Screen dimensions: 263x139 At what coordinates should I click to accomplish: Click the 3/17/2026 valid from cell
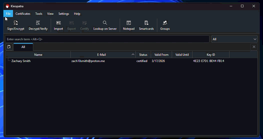[x=158, y=61]
